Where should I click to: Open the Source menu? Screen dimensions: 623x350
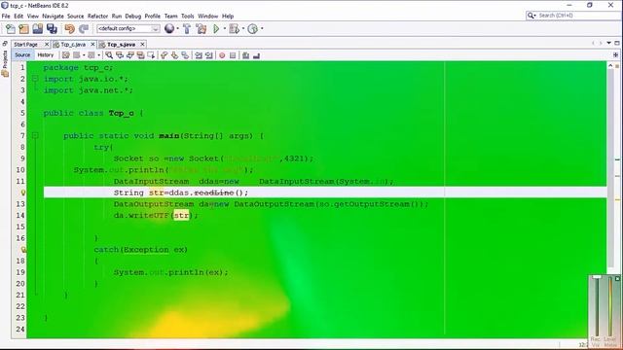pyautogui.click(x=76, y=17)
